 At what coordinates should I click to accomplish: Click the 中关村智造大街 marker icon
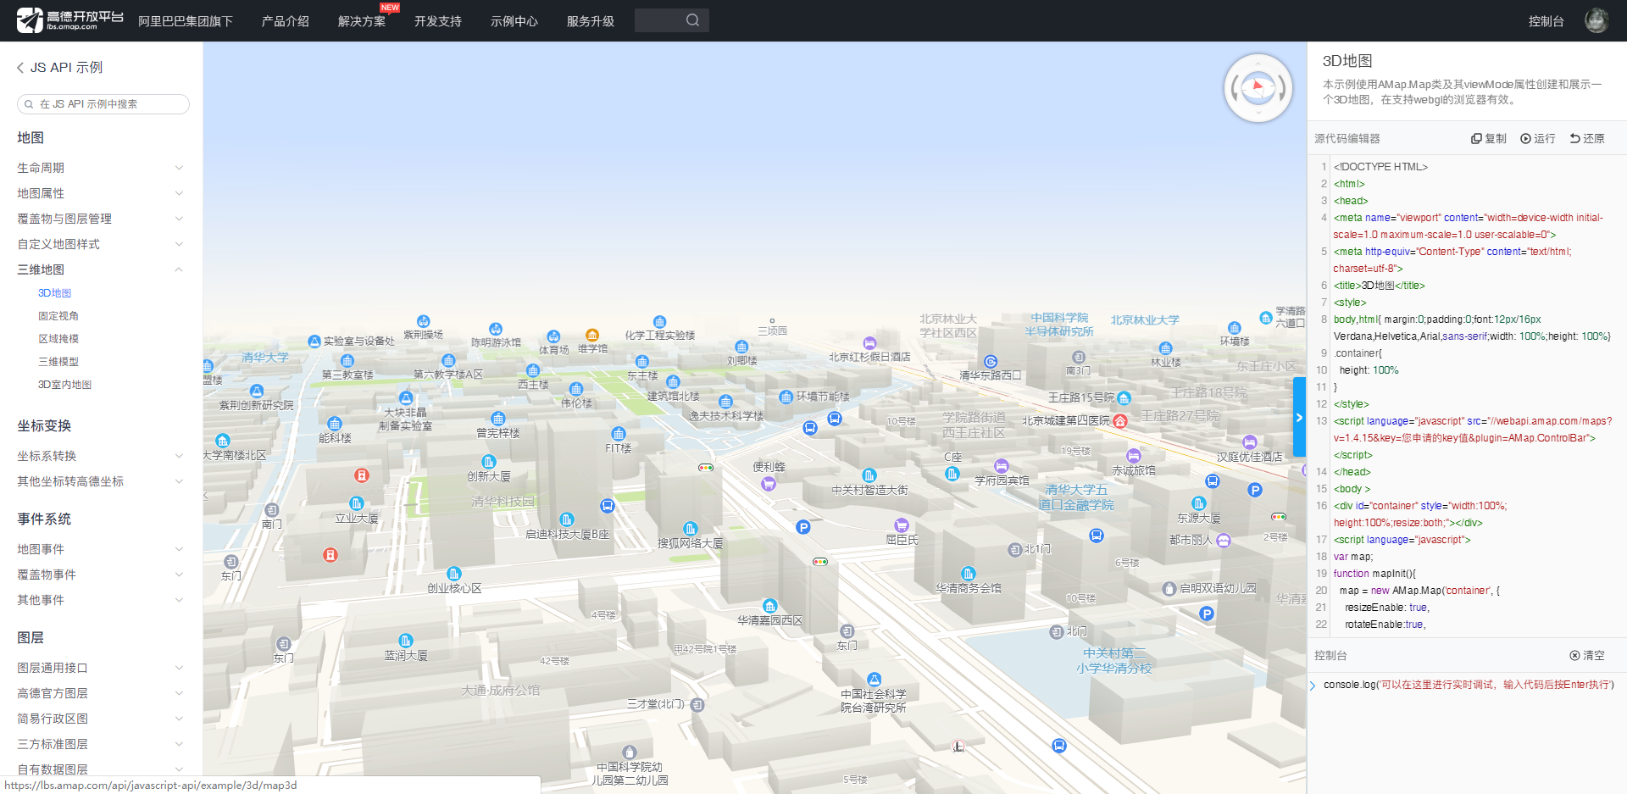869,475
